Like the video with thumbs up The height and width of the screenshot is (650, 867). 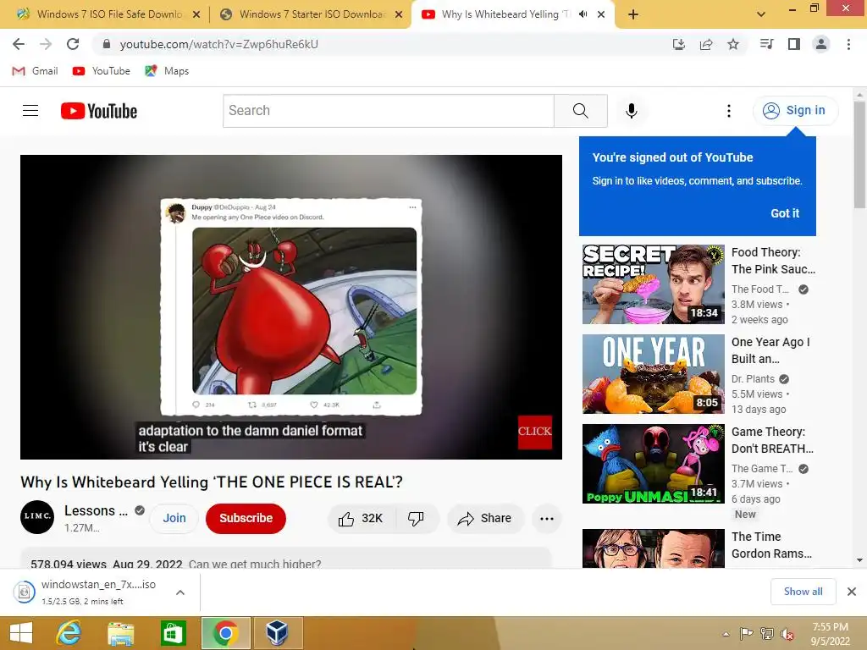click(361, 519)
